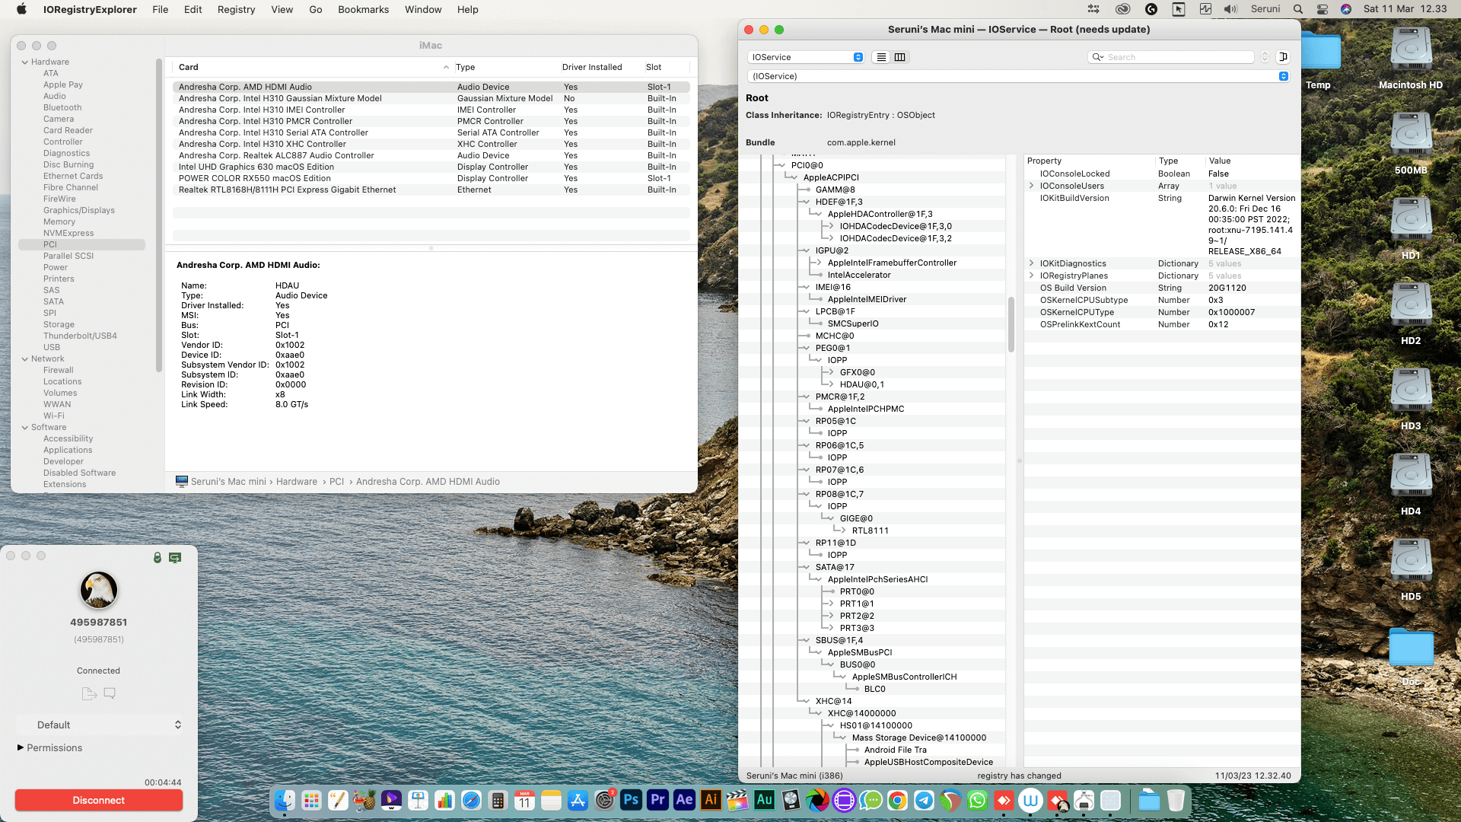Toggle the inspector sidebar button in IORegistryExplorer
Screen dimensions: 1461x822
[x=1283, y=57]
